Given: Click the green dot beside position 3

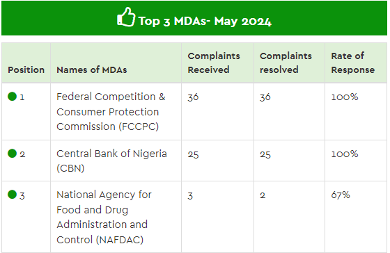Looking at the screenshot, I should point(13,195).
